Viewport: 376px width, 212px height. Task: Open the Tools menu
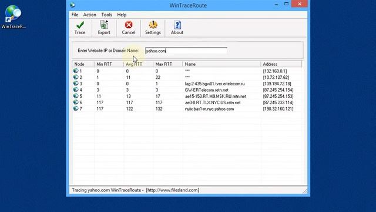click(107, 15)
